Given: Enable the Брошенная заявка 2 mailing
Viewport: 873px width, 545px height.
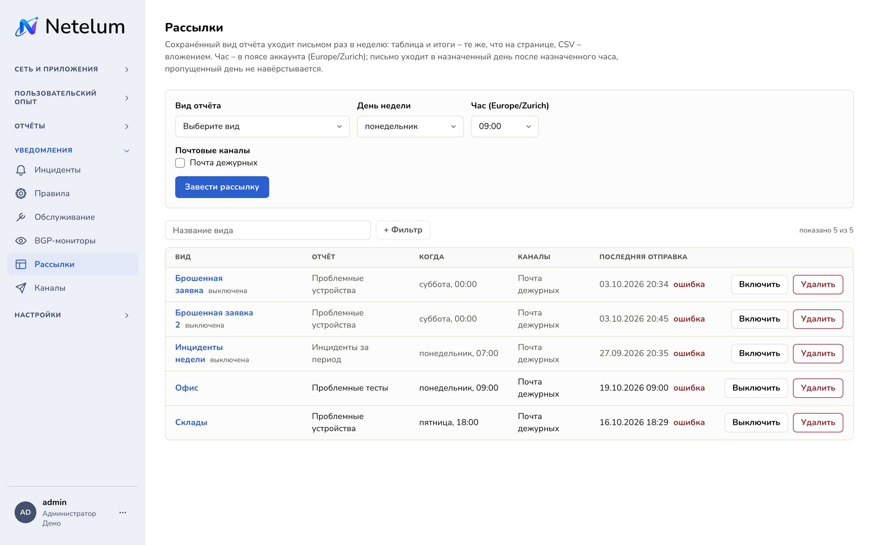Looking at the screenshot, I should point(759,319).
